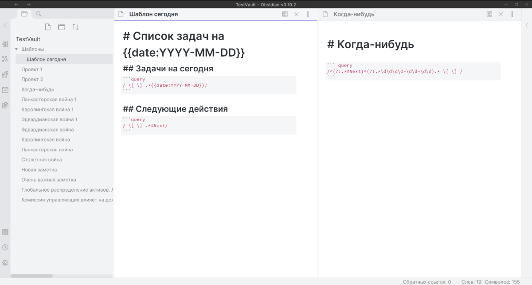Open another vault from the ribbon
532x285 pixels.
coord(5,232)
